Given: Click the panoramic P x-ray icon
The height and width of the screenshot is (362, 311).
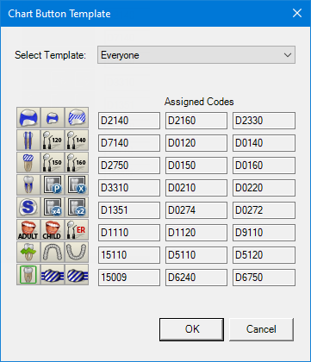Looking at the screenshot, I should pyautogui.click(x=53, y=185).
